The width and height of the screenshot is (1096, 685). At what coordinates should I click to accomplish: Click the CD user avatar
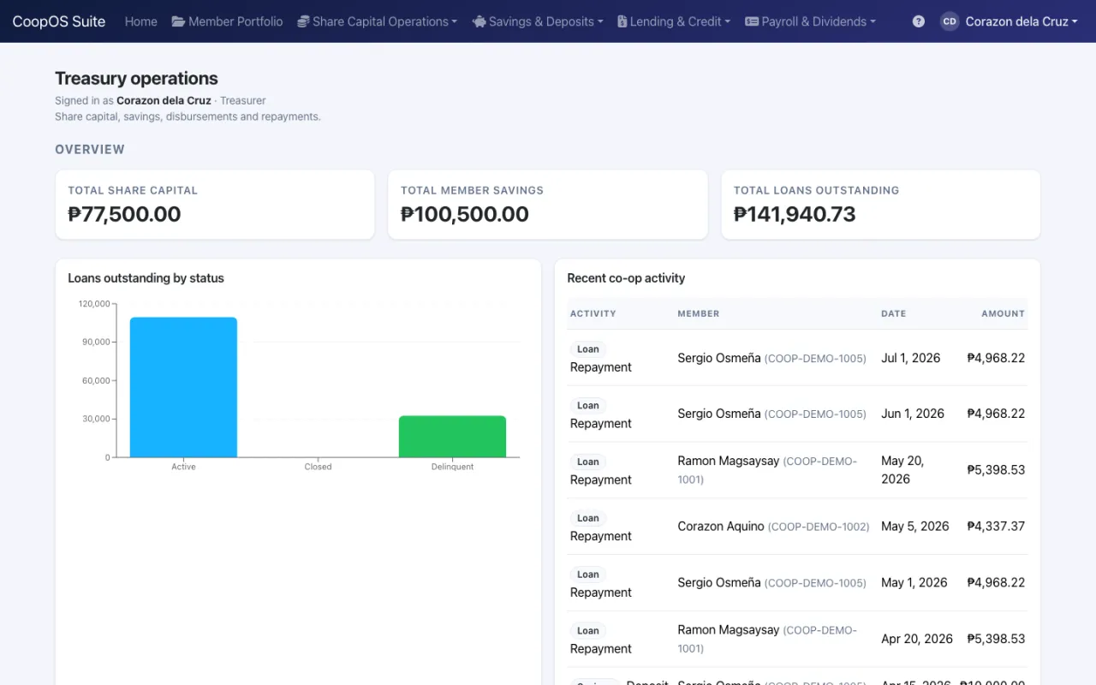950,21
